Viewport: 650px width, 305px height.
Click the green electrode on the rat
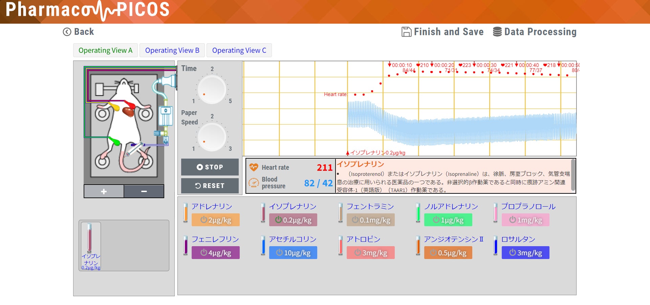(115, 141)
